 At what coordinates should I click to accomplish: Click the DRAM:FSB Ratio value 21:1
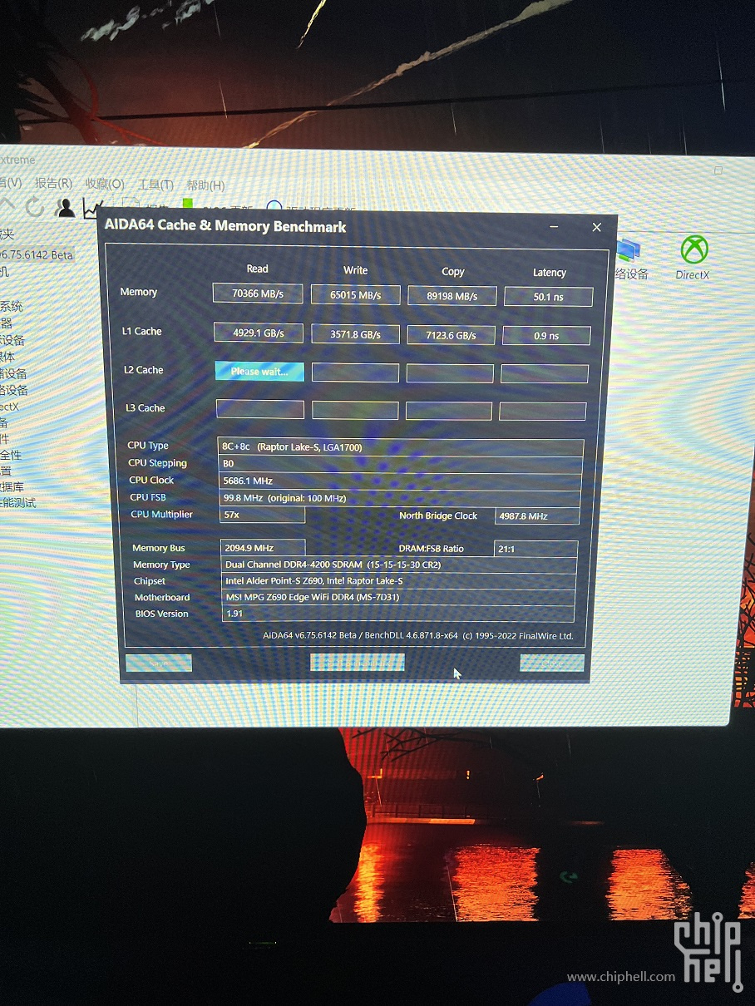(535, 550)
